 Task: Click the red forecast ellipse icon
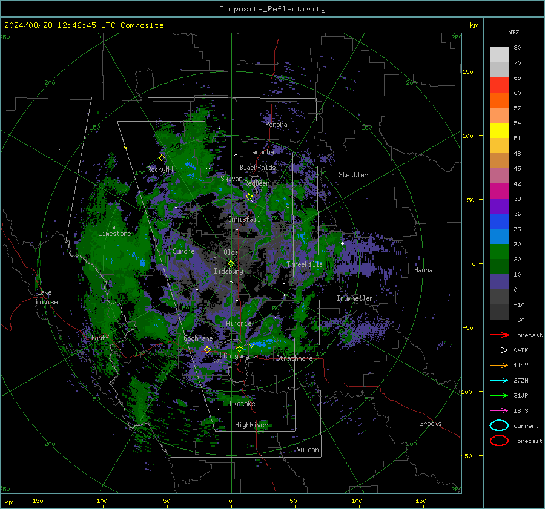[x=499, y=441]
